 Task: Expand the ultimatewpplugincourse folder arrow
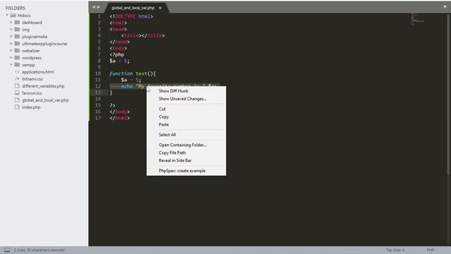(11, 44)
